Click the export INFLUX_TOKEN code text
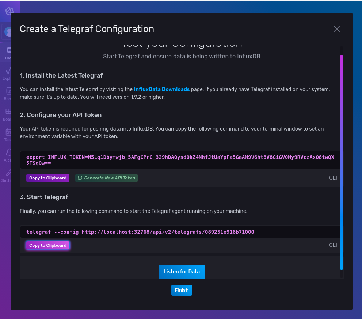Screen dimensions: 362x319 [180, 160]
